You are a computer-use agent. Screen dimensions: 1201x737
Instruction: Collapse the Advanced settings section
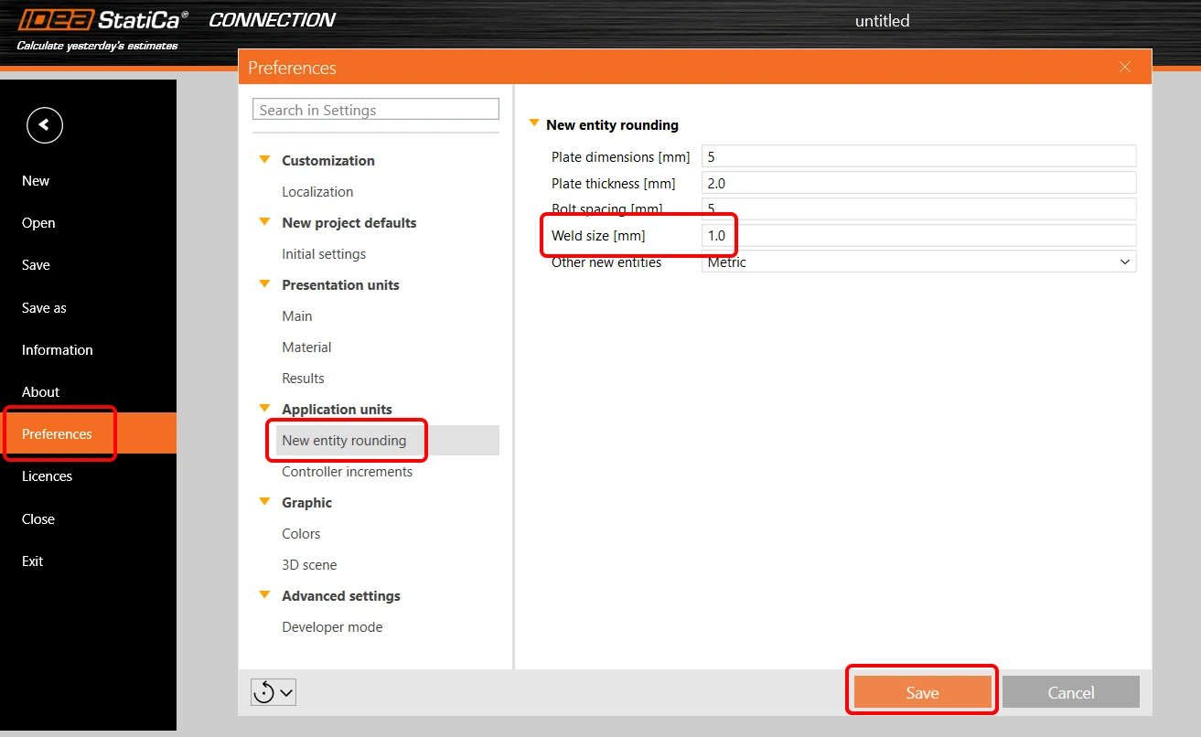[265, 595]
